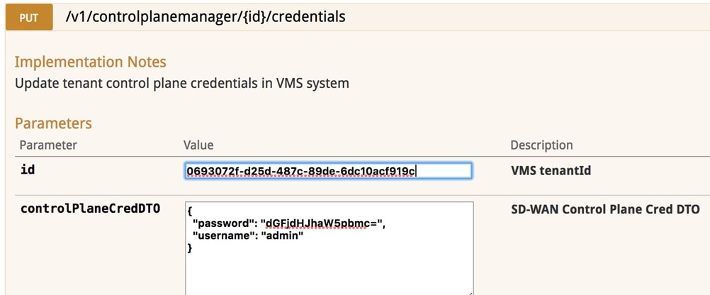The width and height of the screenshot is (710, 295).
Task: Focus the id value input field
Action: 328,171
